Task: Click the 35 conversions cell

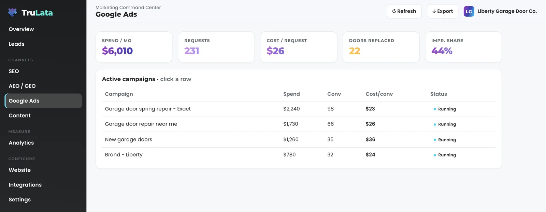Action: 330,139
